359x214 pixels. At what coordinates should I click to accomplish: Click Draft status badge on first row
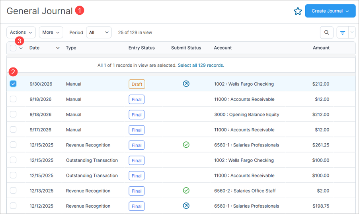(x=137, y=84)
